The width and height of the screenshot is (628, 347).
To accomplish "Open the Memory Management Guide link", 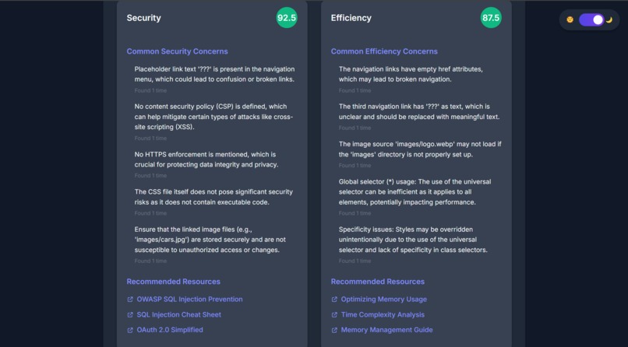I will click(x=386, y=330).
